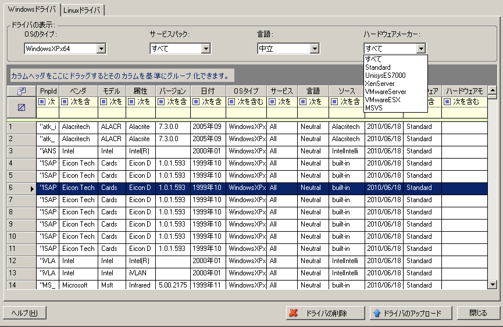Viewport: 503px width, 327px height.
Task: Sort by the ソース column header
Action: (x=347, y=91)
